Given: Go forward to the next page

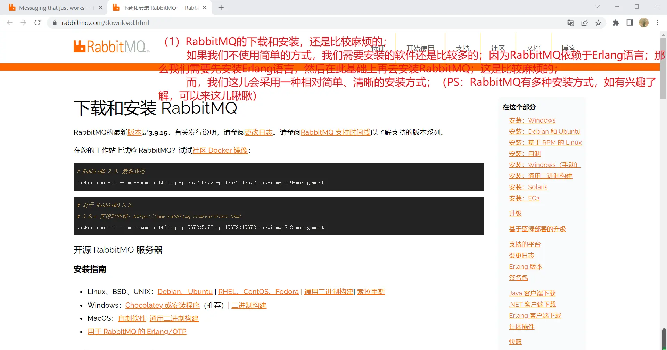Looking at the screenshot, I should (23, 23).
